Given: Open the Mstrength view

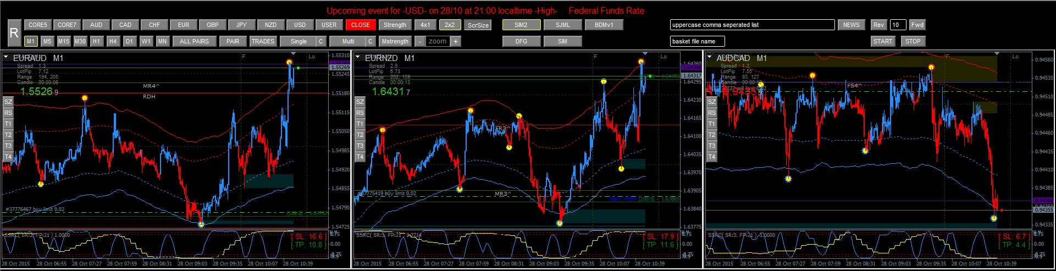Looking at the screenshot, I should pyautogui.click(x=395, y=41).
